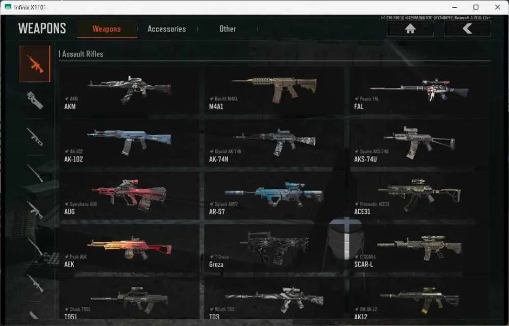Choose the Bandit M4A1 weapon card

tap(274, 91)
